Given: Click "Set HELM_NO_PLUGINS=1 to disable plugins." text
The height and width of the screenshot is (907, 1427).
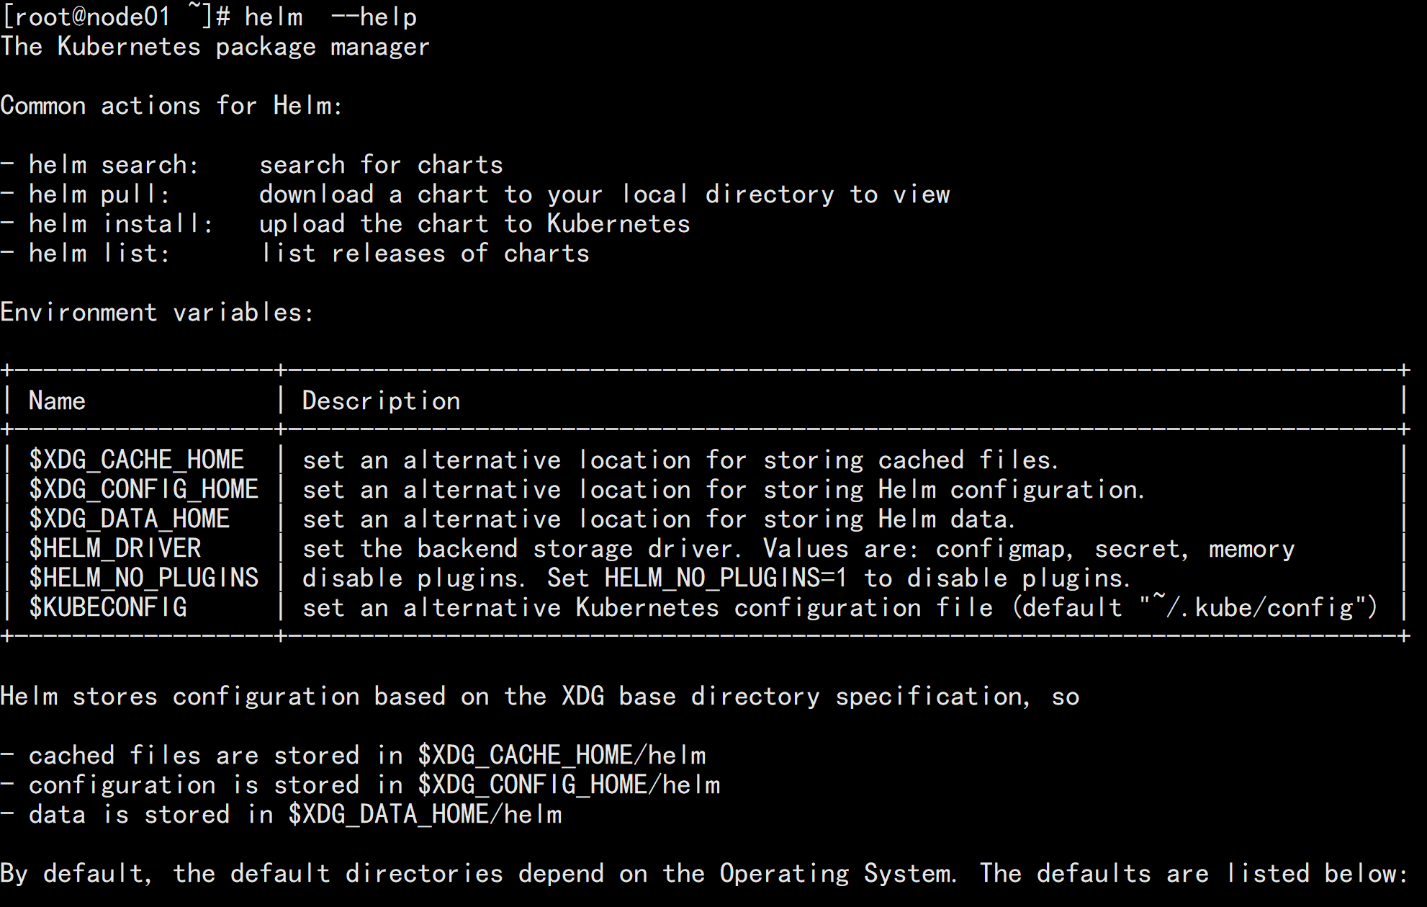Looking at the screenshot, I should 838,578.
